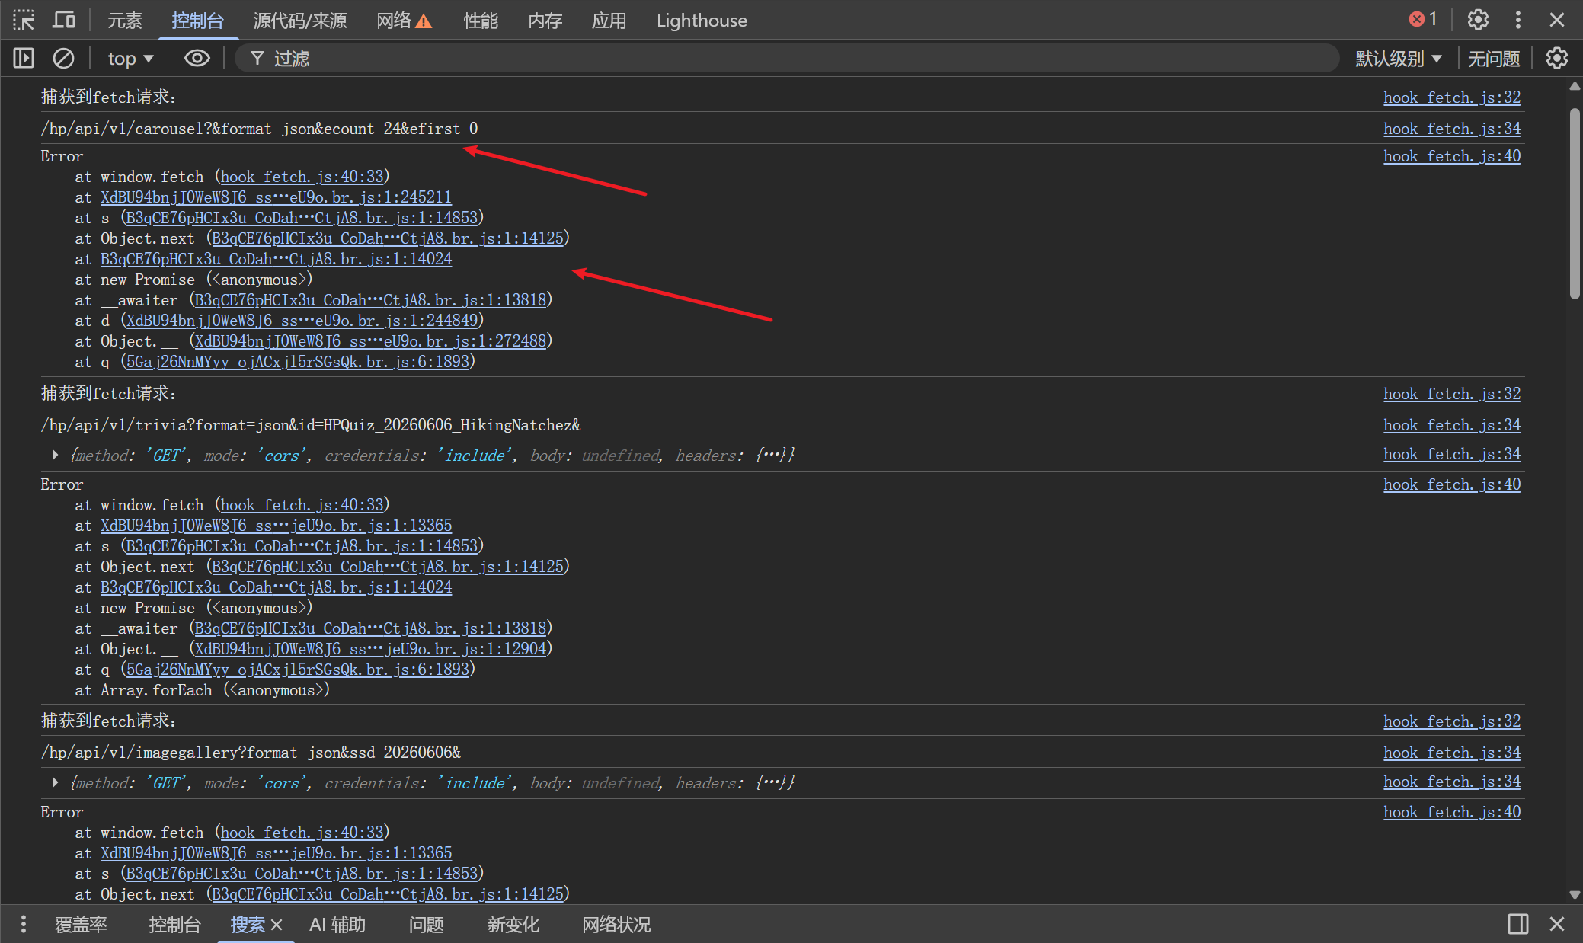Click the scrollbar down arrow
Image resolution: width=1583 pixels, height=943 pixels.
(x=1575, y=895)
